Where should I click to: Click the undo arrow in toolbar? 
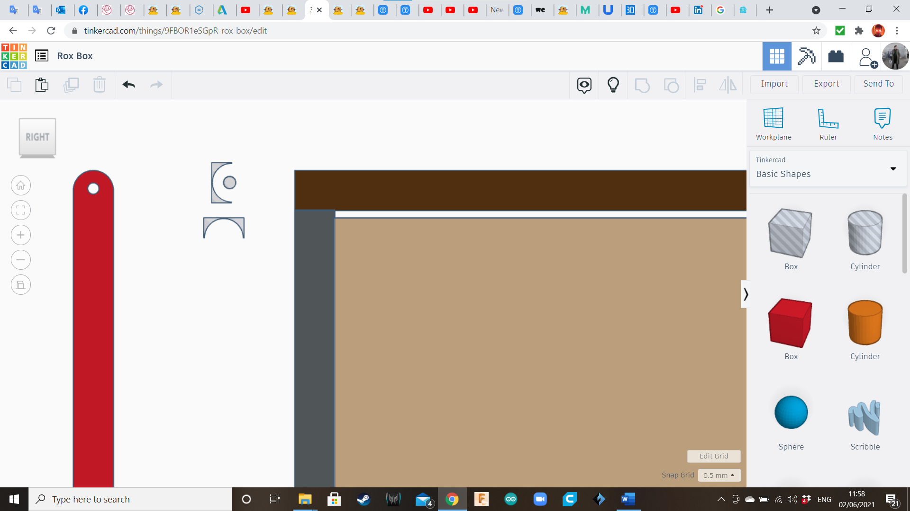[x=128, y=85]
